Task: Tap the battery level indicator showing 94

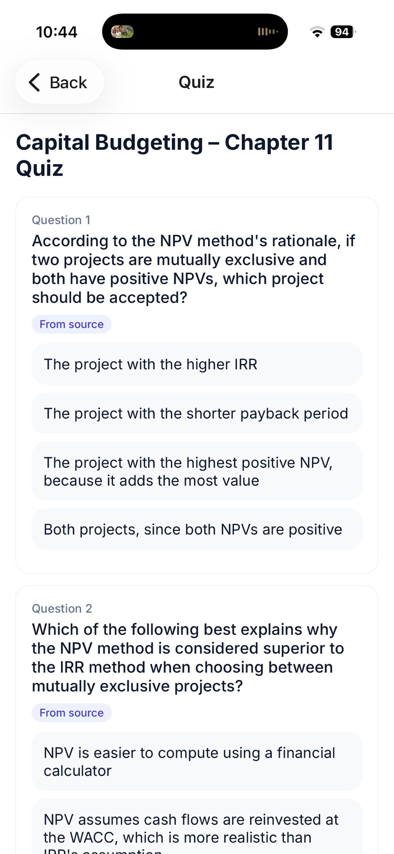Action: coord(343,32)
